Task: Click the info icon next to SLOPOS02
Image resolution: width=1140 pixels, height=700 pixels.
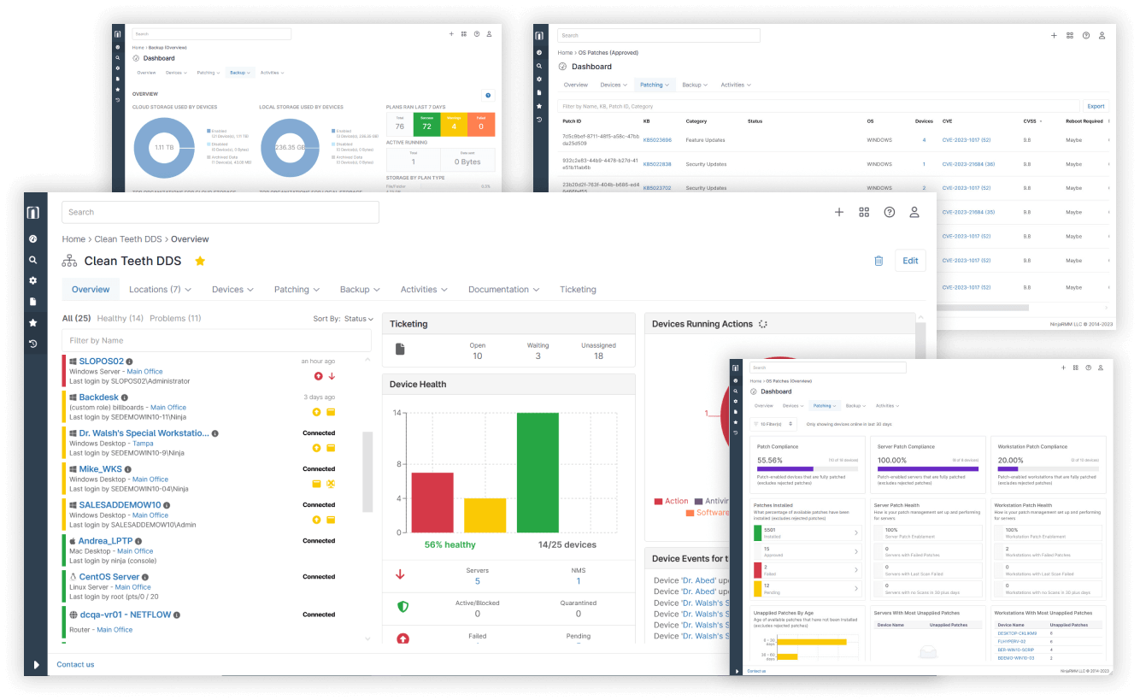Action: pos(130,362)
